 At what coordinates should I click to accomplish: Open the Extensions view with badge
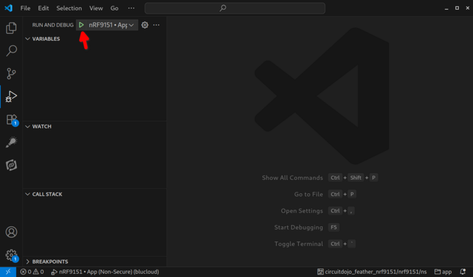12,119
